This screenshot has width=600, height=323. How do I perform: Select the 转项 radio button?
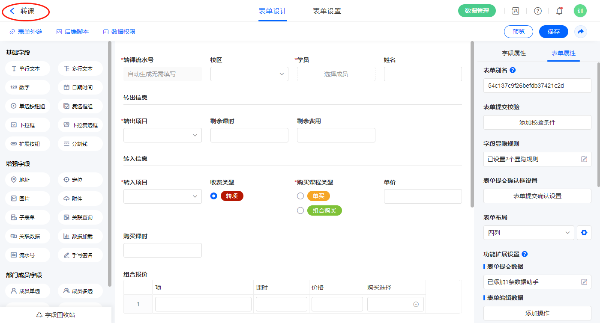[x=214, y=196]
